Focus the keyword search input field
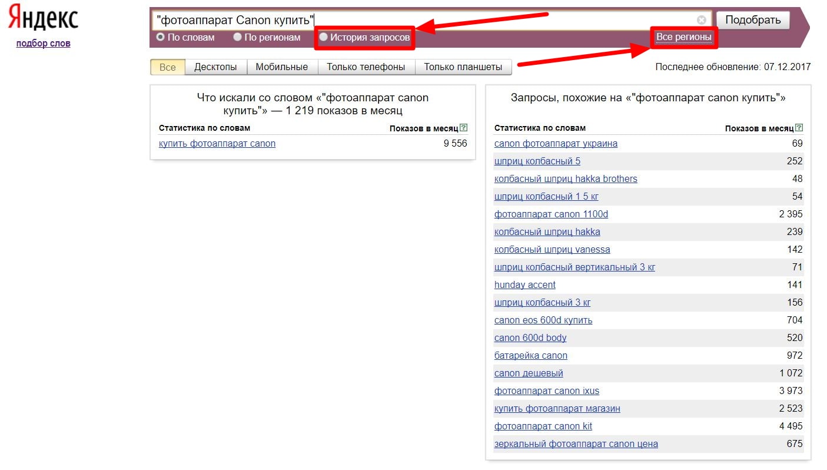Image resolution: width=827 pixels, height=470 pixels. tap(431, 20)
